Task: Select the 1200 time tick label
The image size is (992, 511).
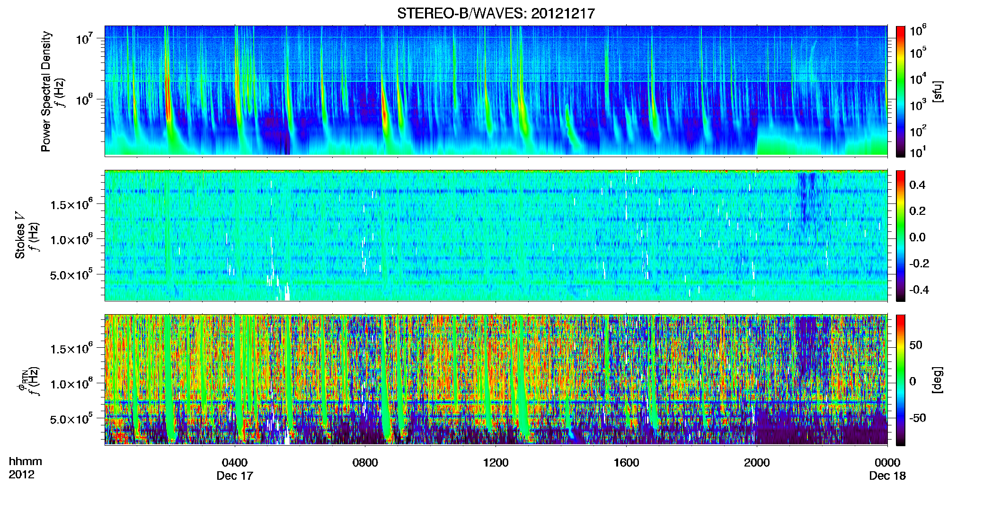Action: click(x=496, y=462)
